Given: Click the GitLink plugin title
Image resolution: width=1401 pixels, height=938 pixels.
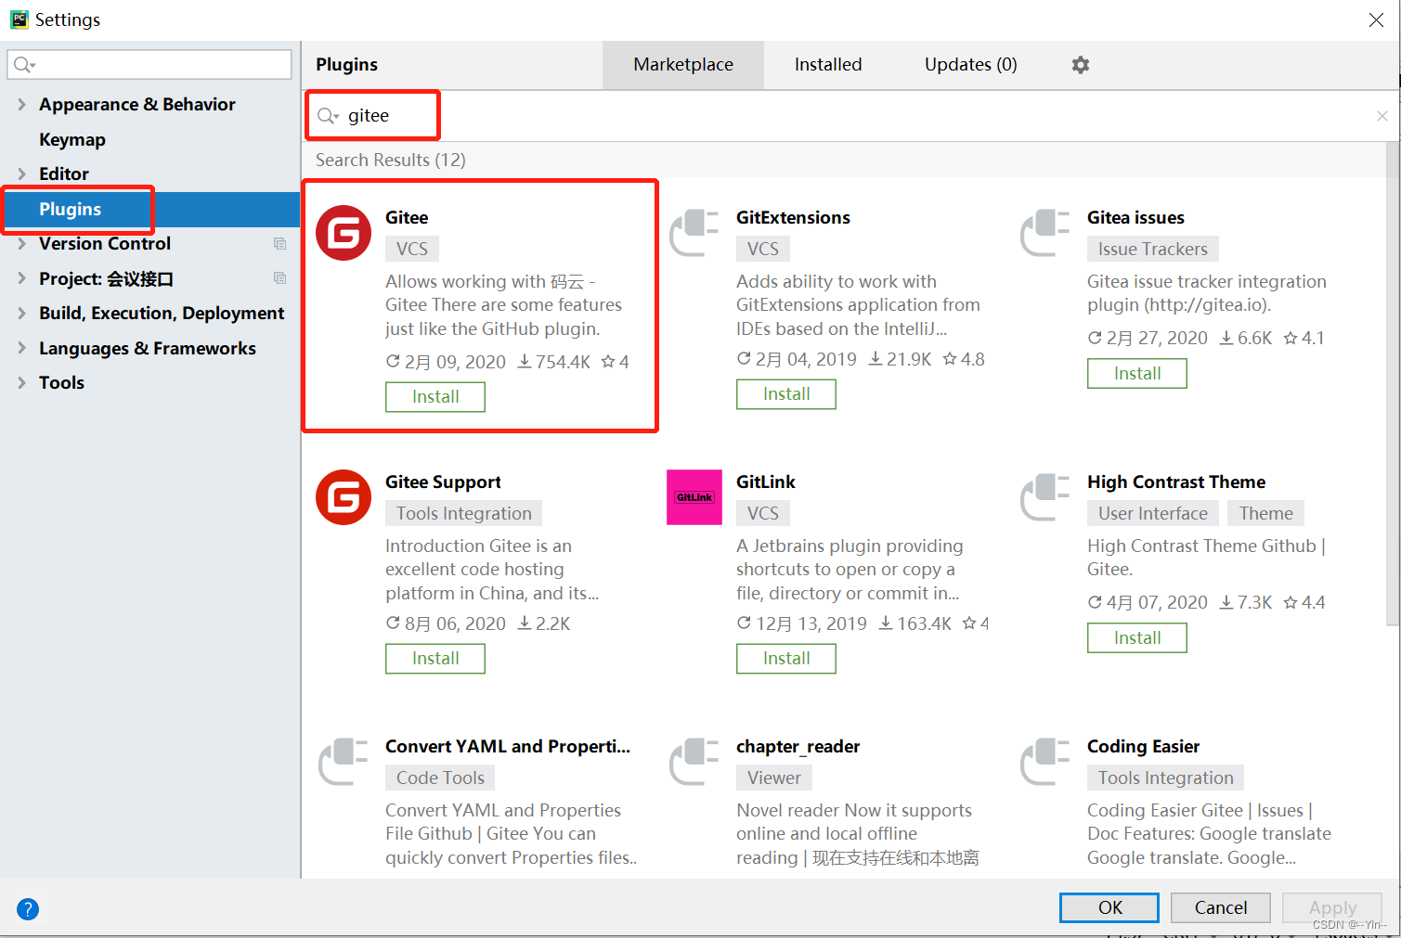Looking at the screenshot, I should coord(766,482).
